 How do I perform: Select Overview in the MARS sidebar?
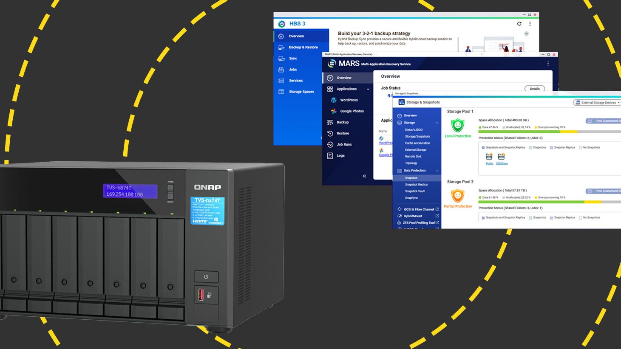click(348, 78)
